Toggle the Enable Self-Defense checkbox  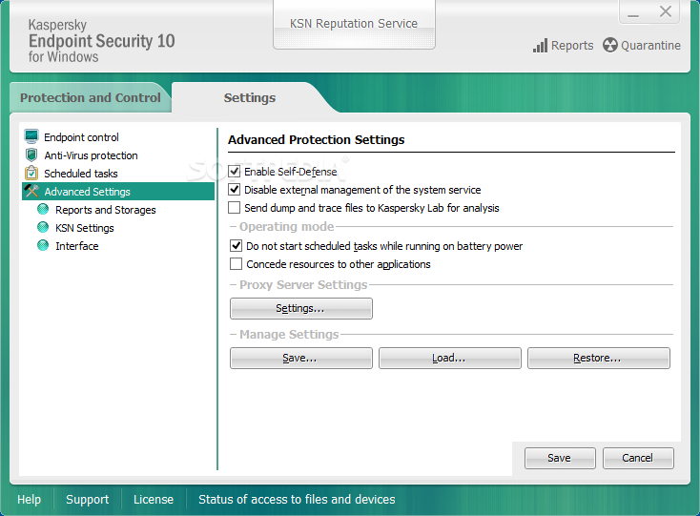pos(235,172)
